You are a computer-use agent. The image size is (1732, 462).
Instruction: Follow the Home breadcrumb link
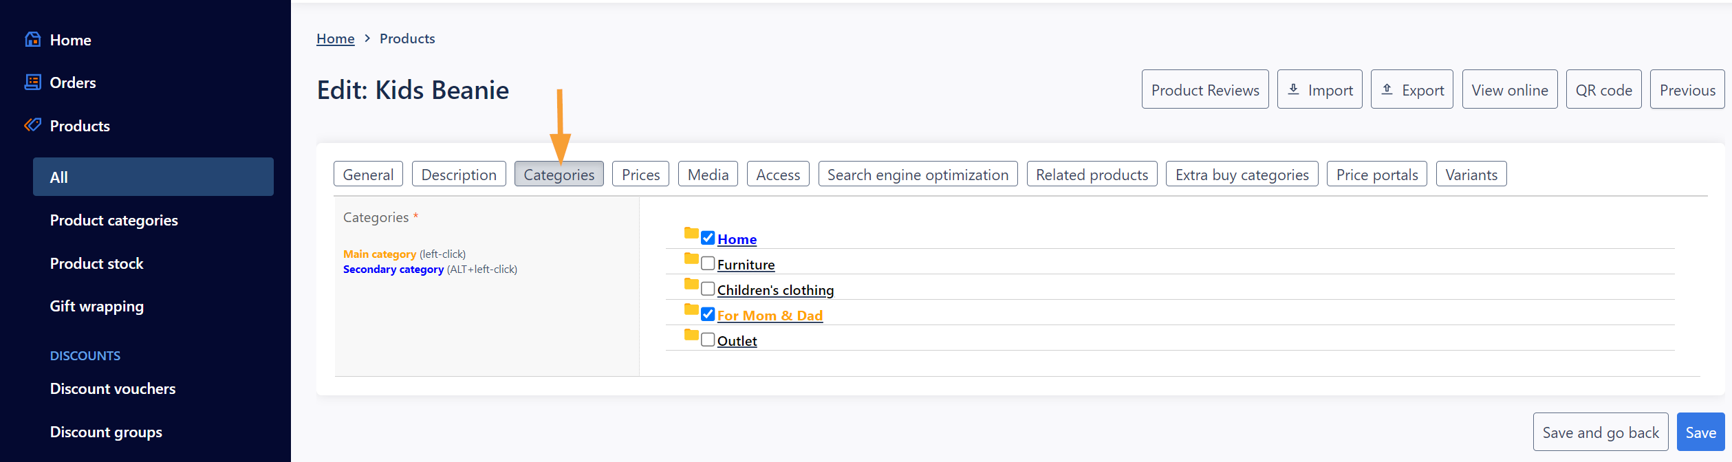pos(336,38)
